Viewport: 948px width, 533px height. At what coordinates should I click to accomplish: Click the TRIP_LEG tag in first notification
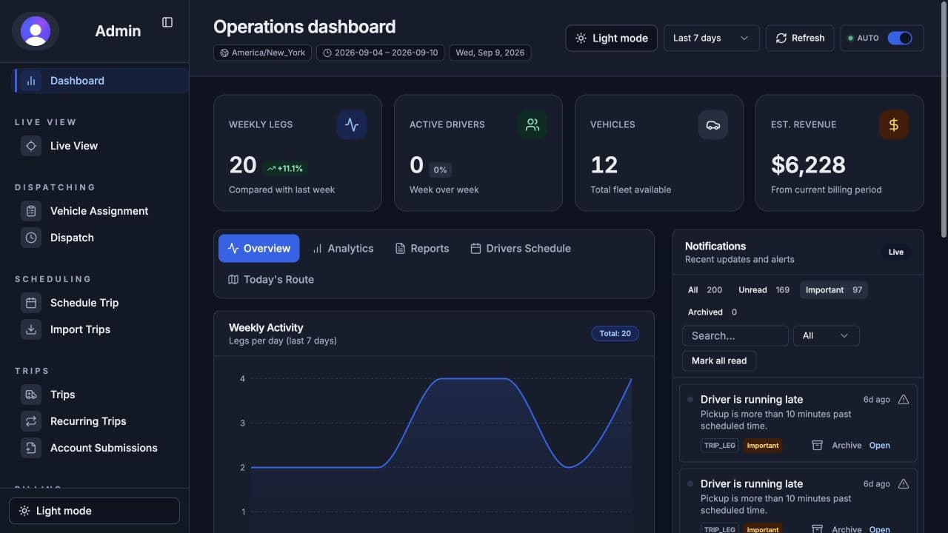(720, 446)
